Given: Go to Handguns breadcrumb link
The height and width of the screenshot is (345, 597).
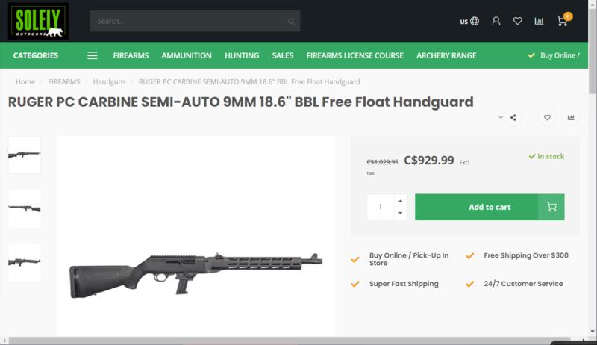Looking at the screenshot, I should pos(109,81).
